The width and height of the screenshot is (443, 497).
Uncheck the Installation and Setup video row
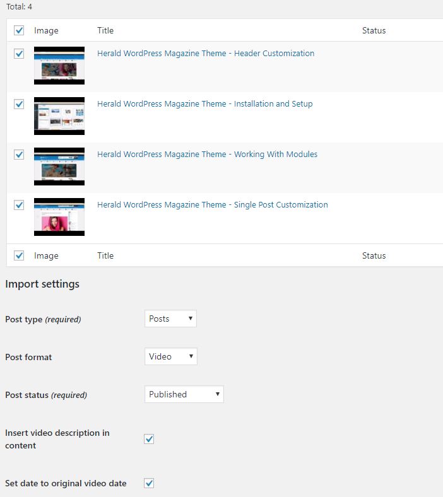coord(19,103)
